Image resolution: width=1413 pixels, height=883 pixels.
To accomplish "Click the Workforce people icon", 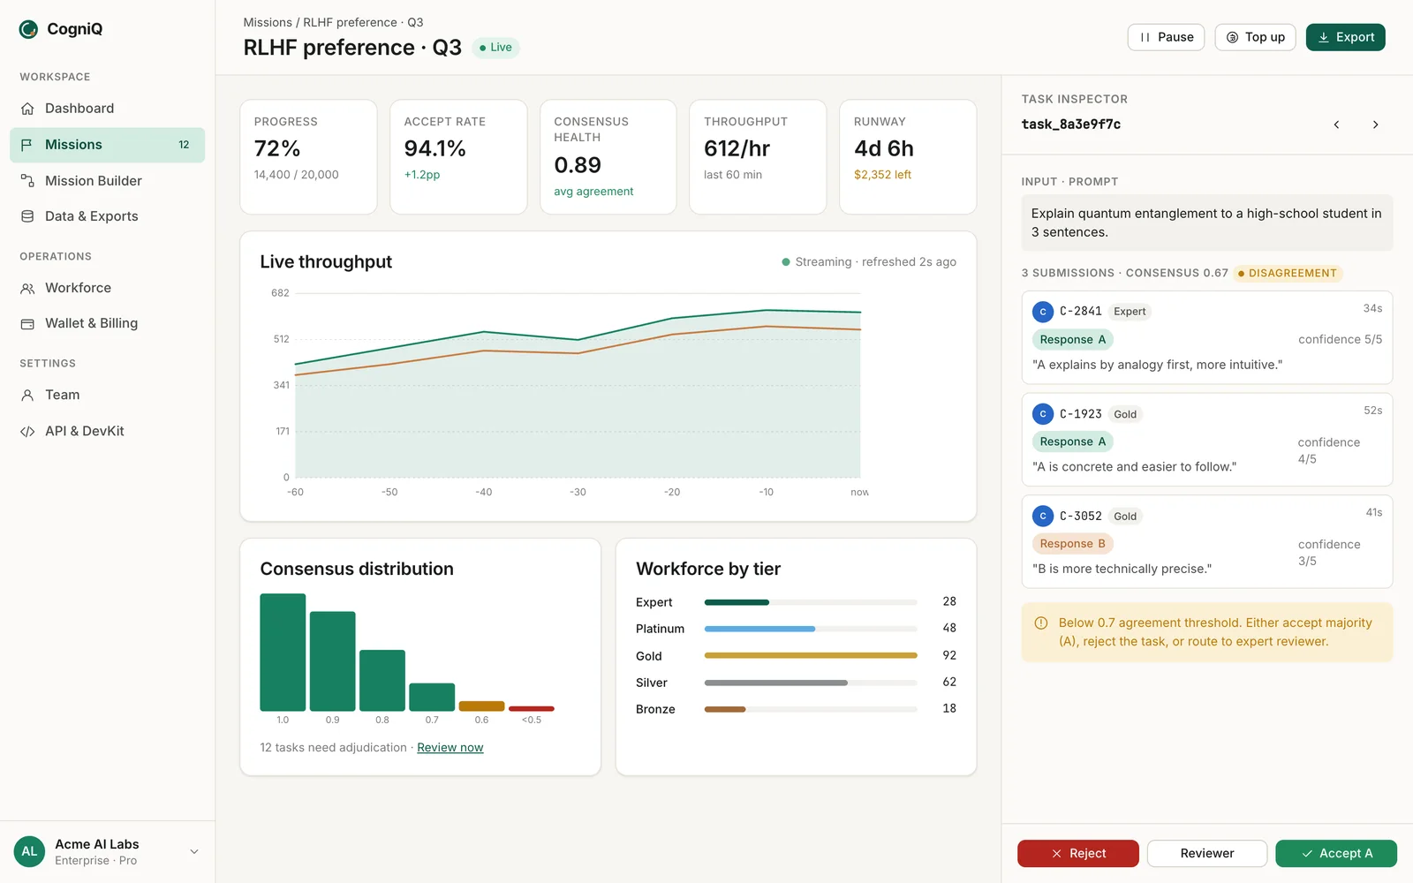I will point(27,288).
